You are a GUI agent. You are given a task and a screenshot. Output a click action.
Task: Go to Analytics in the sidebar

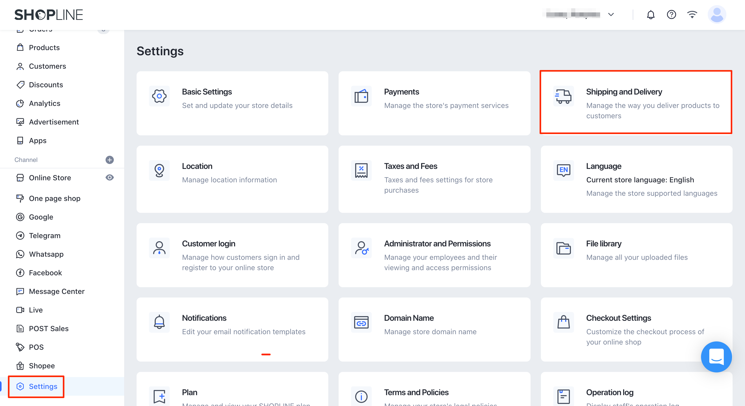[44, 103]
